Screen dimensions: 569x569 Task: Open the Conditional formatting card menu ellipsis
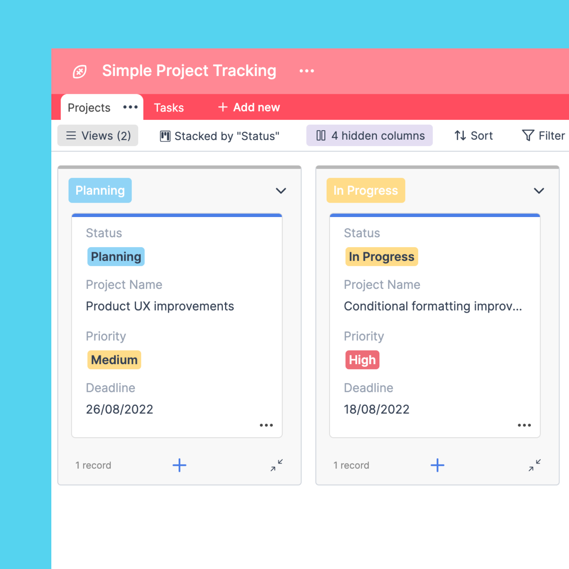[524, 425]
